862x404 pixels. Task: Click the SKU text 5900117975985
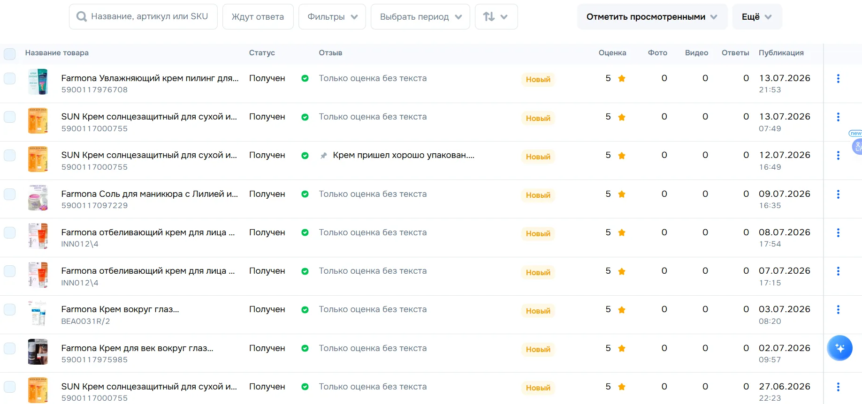(x=94, y=360)
